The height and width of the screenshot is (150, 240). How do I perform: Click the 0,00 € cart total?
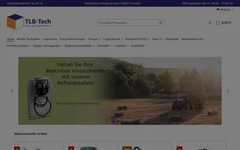point(226,23)
